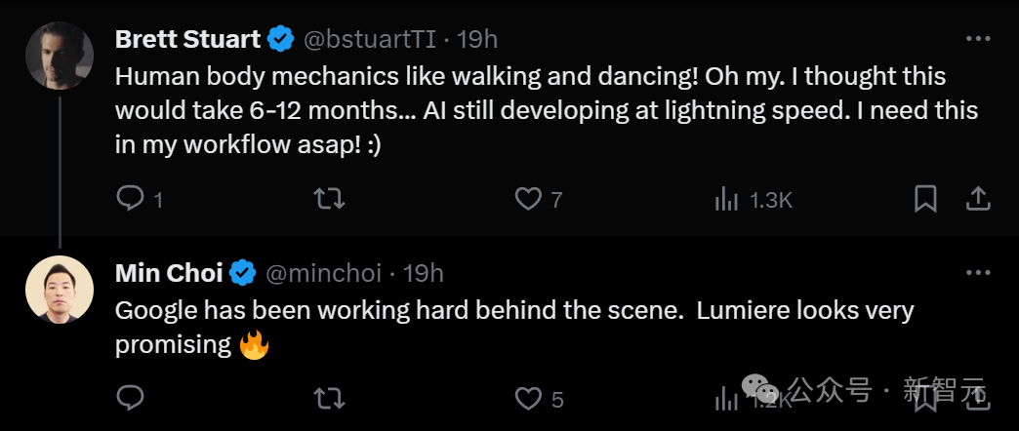
Task: Reply to Min Choi's tweet
Action: coord(130,398)
